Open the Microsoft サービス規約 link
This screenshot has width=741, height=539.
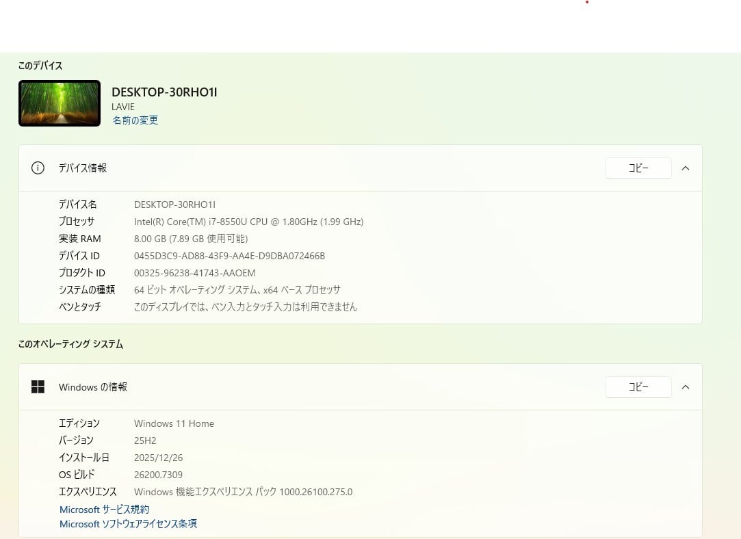click(105, 509)
